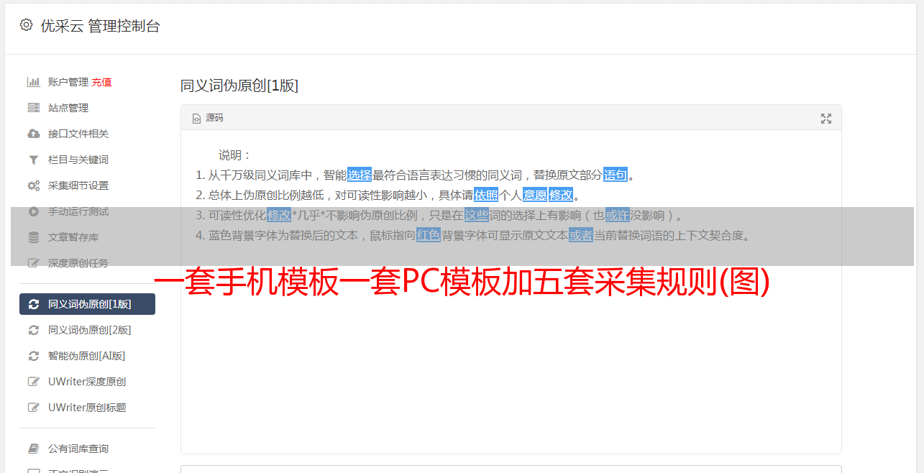Open 账户管理 bar chart icon
The width and height of the screenshot is (924, 473).
click(x=33, y=82)
